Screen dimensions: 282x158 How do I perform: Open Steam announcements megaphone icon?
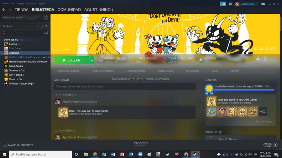tap(223, 4)
